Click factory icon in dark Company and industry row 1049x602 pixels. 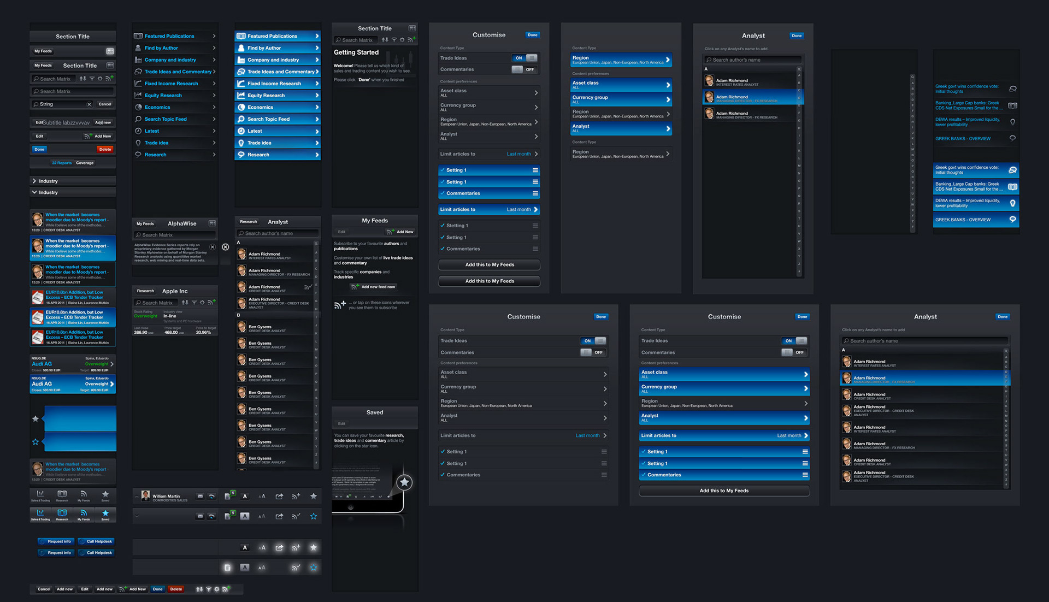click(x=138, y=60)
